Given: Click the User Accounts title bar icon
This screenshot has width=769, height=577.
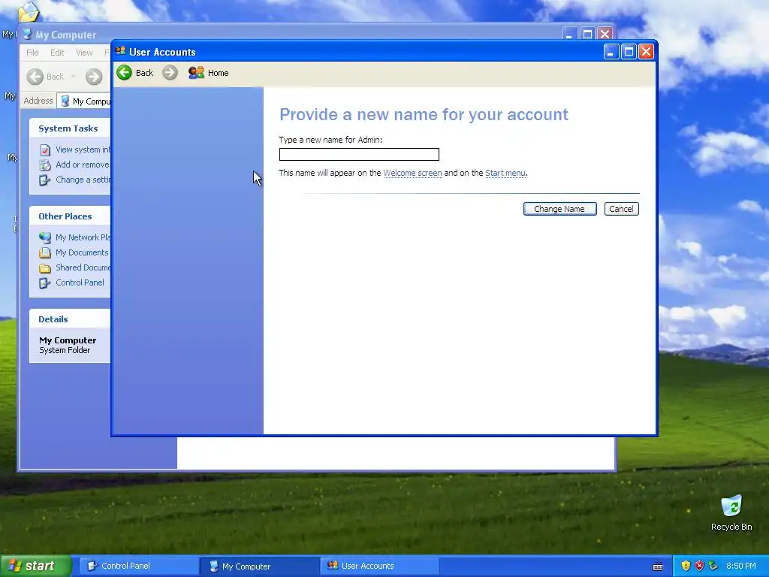Looking at the screenshot, I should 121,51.
